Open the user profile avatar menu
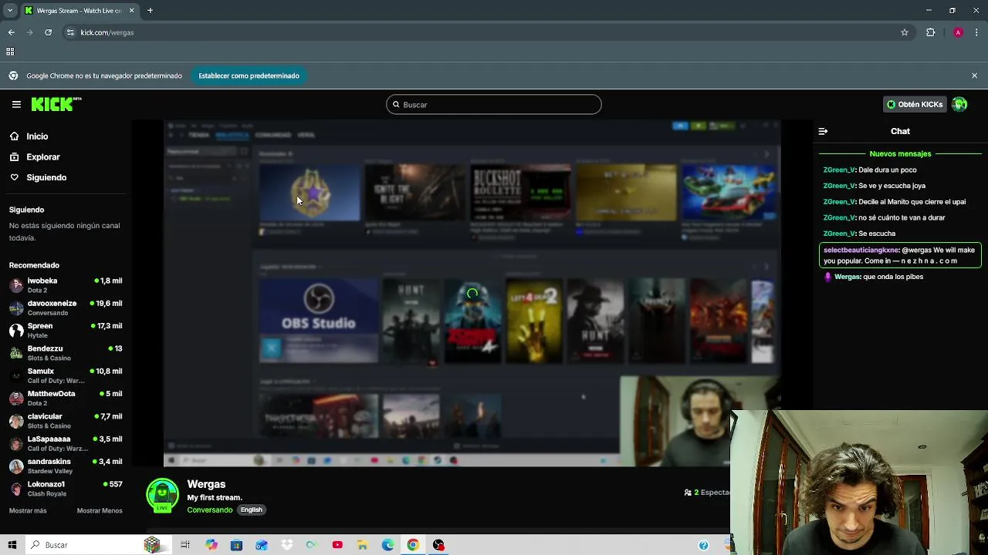Screen dimensions: 988x555 [959, 105]
